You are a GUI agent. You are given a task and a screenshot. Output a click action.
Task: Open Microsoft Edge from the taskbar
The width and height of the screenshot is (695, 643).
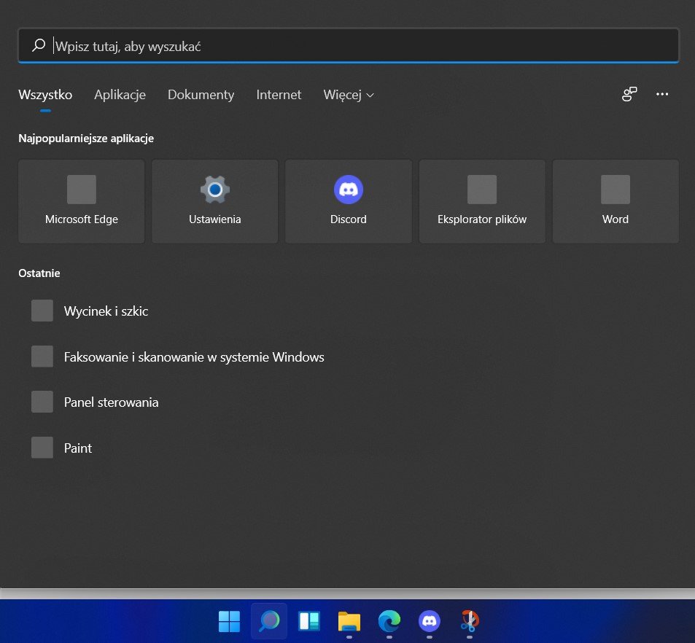coord(389,621)
